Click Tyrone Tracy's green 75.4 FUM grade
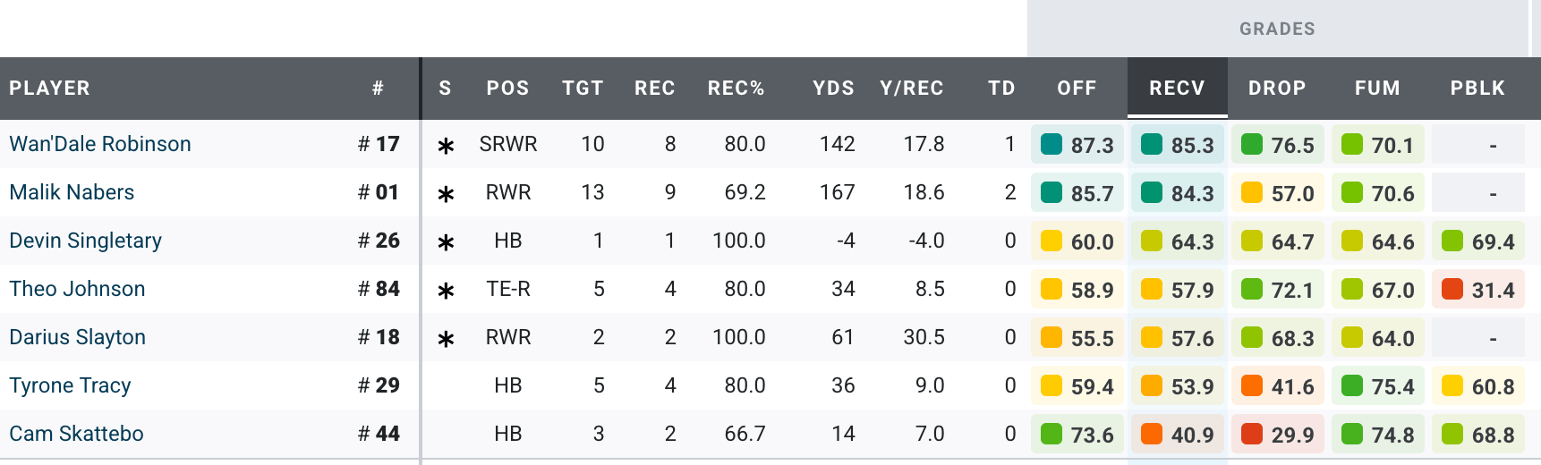Image resolution: width=1541 pixels, height=465 pixels. coord(1378,386)
